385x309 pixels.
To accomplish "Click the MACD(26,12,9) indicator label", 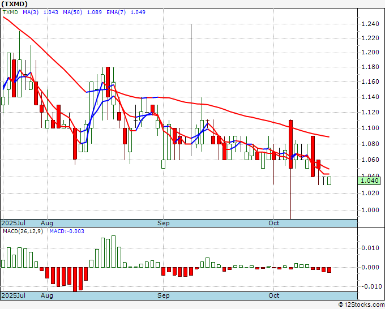I will click(x=23, y=231).
